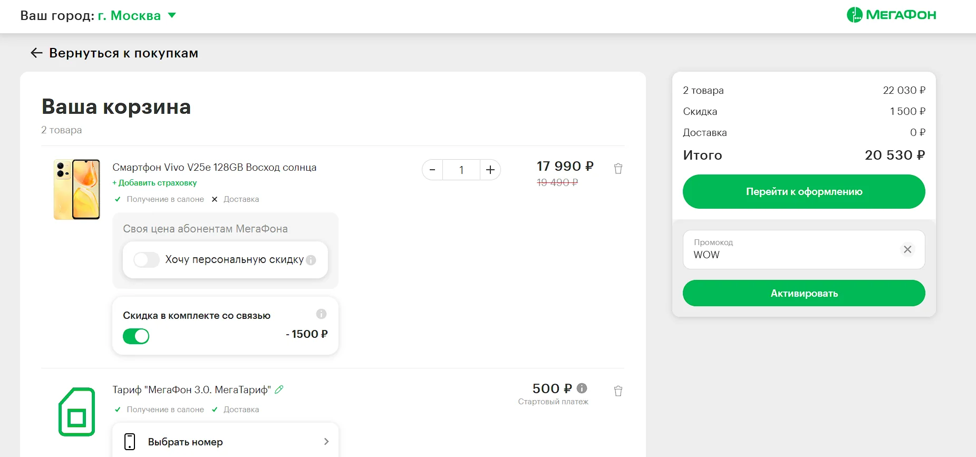976x457 pixels.
Task: Remove the MegaTariff item via trash icon
Action: click(x=618, y=391)
